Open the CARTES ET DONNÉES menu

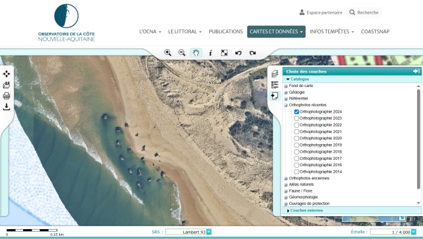276,31
